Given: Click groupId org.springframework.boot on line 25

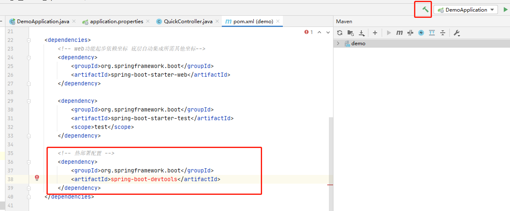Looking at the screenshot, I should (141, 66).
